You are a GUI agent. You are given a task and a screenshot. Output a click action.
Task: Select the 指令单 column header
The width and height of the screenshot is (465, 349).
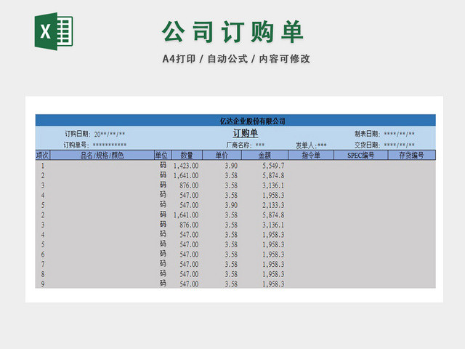click(311, 155)
